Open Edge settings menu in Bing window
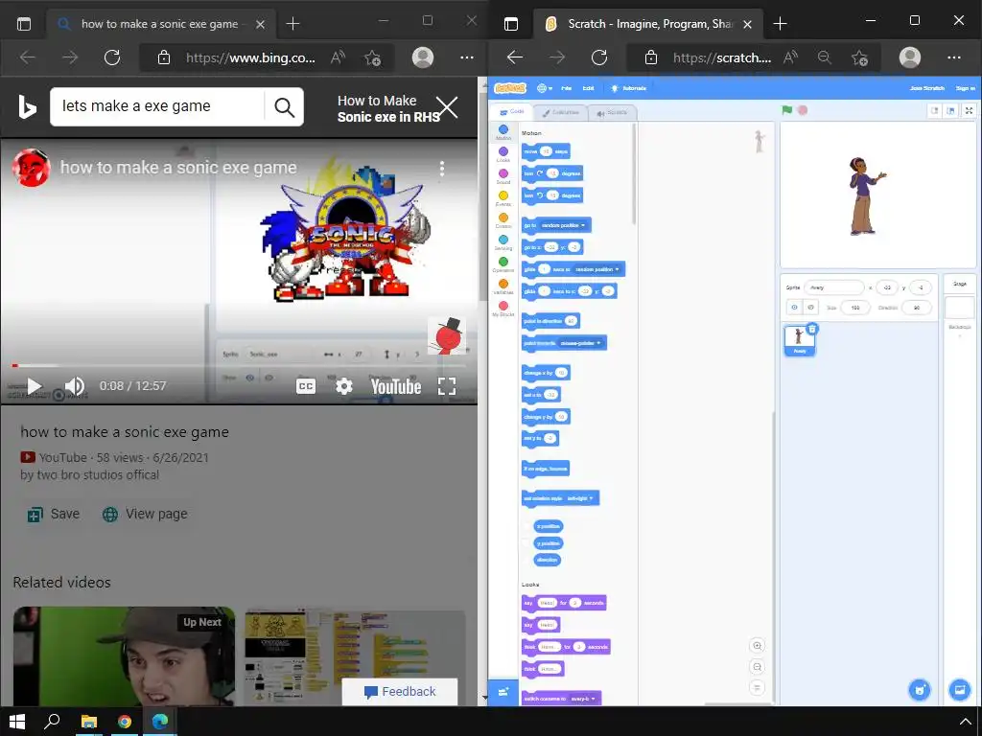Image resolution: width=982 pixels, height=736 pixels. (x=467, y=57)
